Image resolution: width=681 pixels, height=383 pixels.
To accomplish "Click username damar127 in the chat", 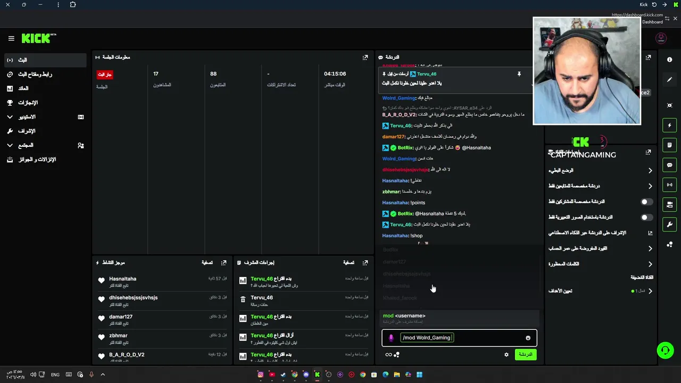I will pyautogui.click(x=394, y=137).
